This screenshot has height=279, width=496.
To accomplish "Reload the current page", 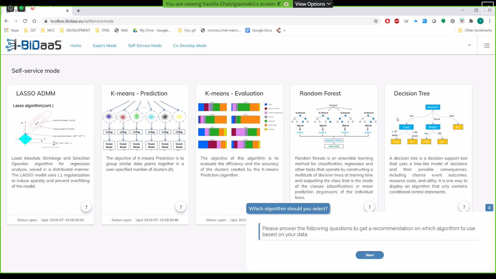I will coord(25,21).
